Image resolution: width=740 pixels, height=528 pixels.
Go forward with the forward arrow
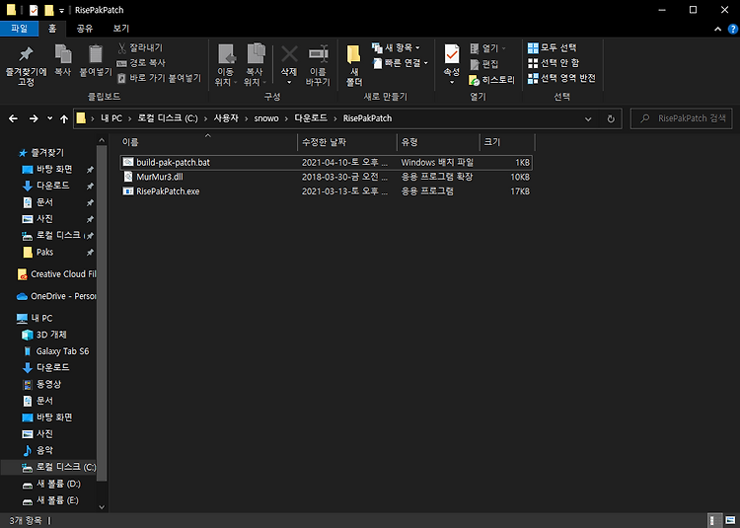pyautogui.click(x=34, y=118)
